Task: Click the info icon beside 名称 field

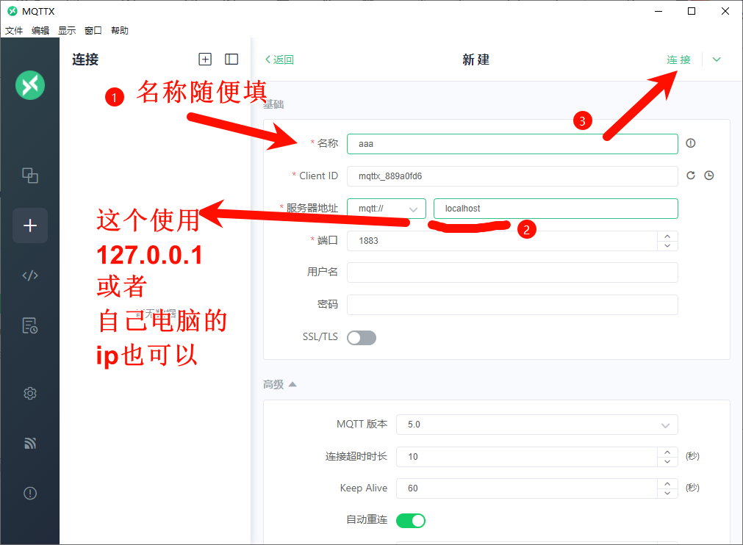Action: click(690, 143)
